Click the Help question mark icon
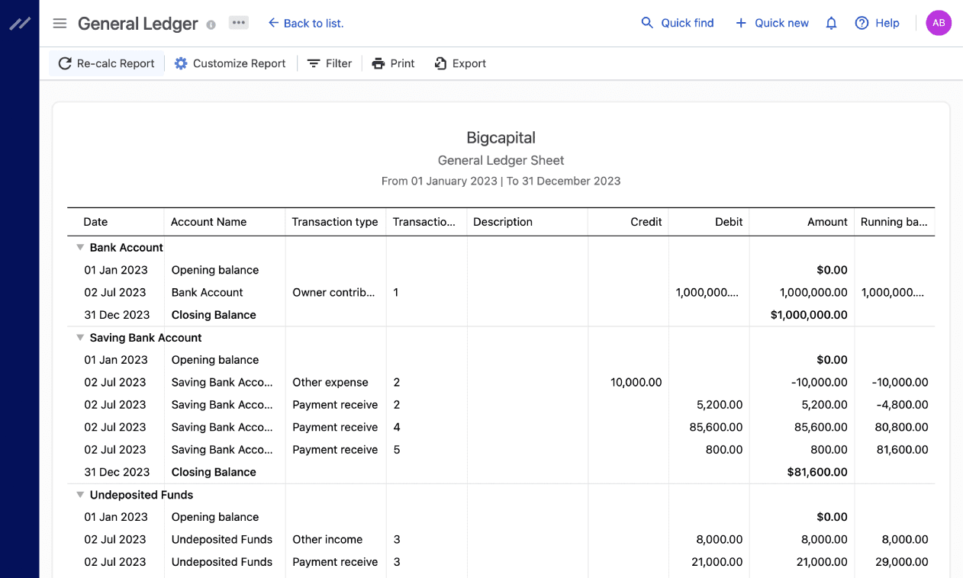 [x=862, y=23]
